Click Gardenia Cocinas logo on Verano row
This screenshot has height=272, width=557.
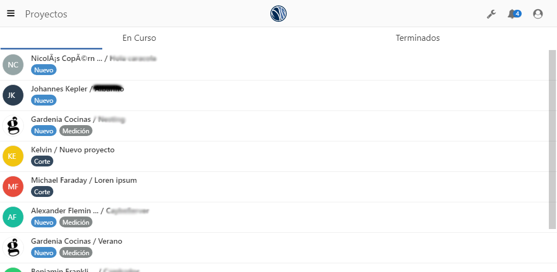(13, 248)
